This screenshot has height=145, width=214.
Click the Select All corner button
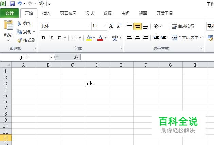point(6,65)
